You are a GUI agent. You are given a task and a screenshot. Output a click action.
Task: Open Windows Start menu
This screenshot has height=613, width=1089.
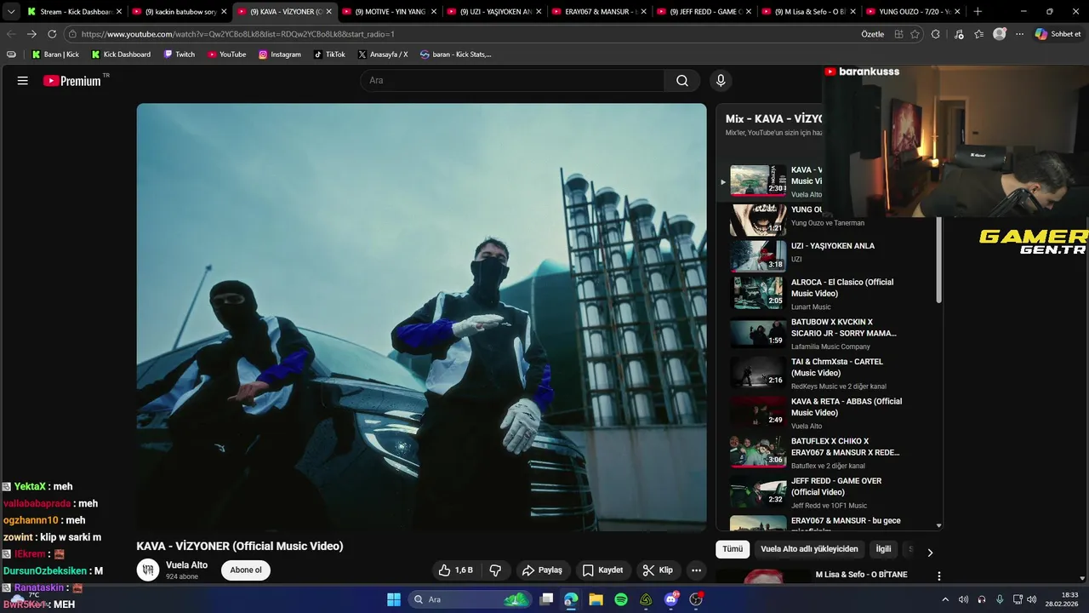(394, 599)
